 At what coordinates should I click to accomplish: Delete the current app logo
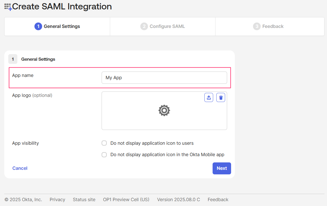[221, 97]
